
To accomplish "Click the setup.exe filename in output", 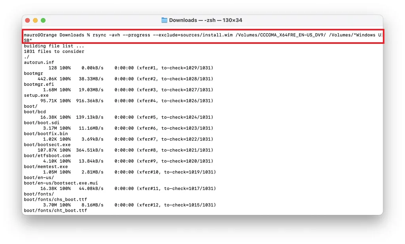I will pyautogui.click(x=36, y=95).
